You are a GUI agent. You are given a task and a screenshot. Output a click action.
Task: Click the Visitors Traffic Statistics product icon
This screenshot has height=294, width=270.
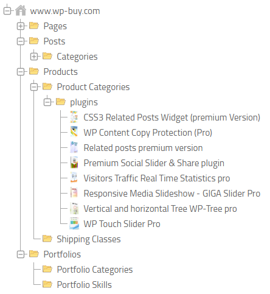(x=74, y=178)
